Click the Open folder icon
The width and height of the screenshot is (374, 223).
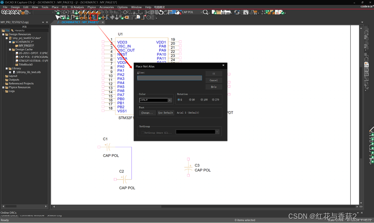[x=219, y=12]
